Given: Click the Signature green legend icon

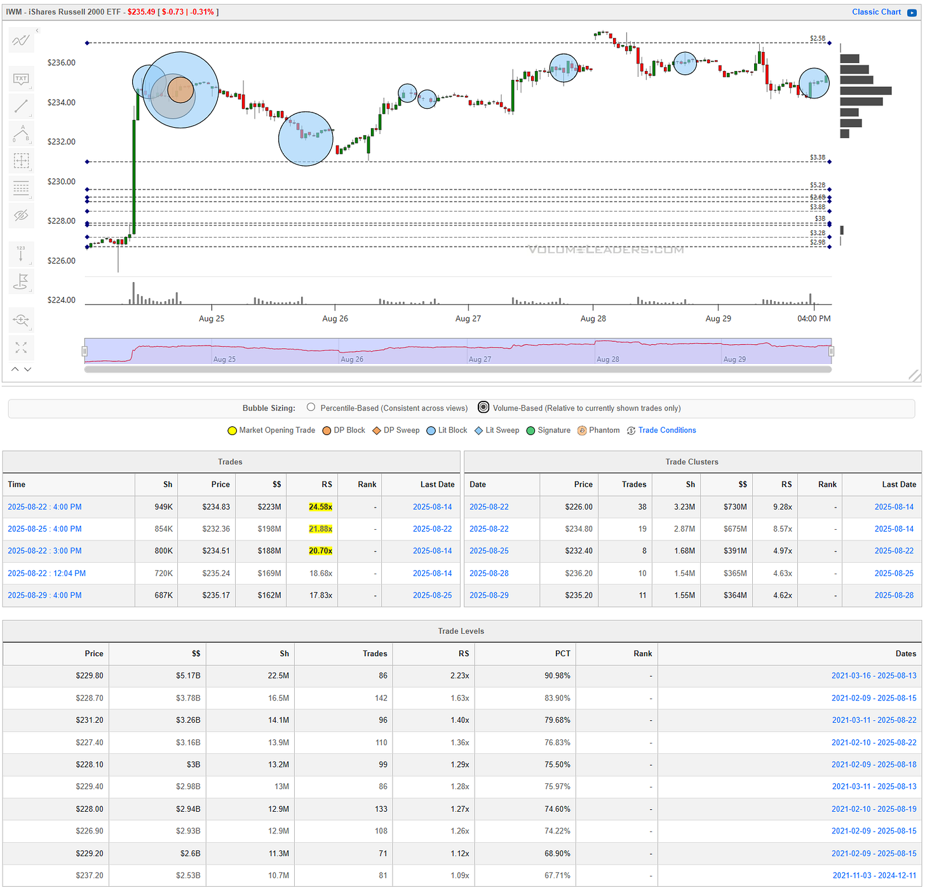Looking at the screenshot, I should tap(530, 431).
